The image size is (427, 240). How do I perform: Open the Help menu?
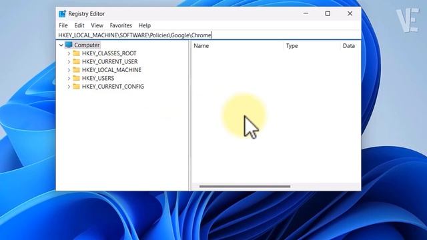pyautogui.click(x=145, y=25)
